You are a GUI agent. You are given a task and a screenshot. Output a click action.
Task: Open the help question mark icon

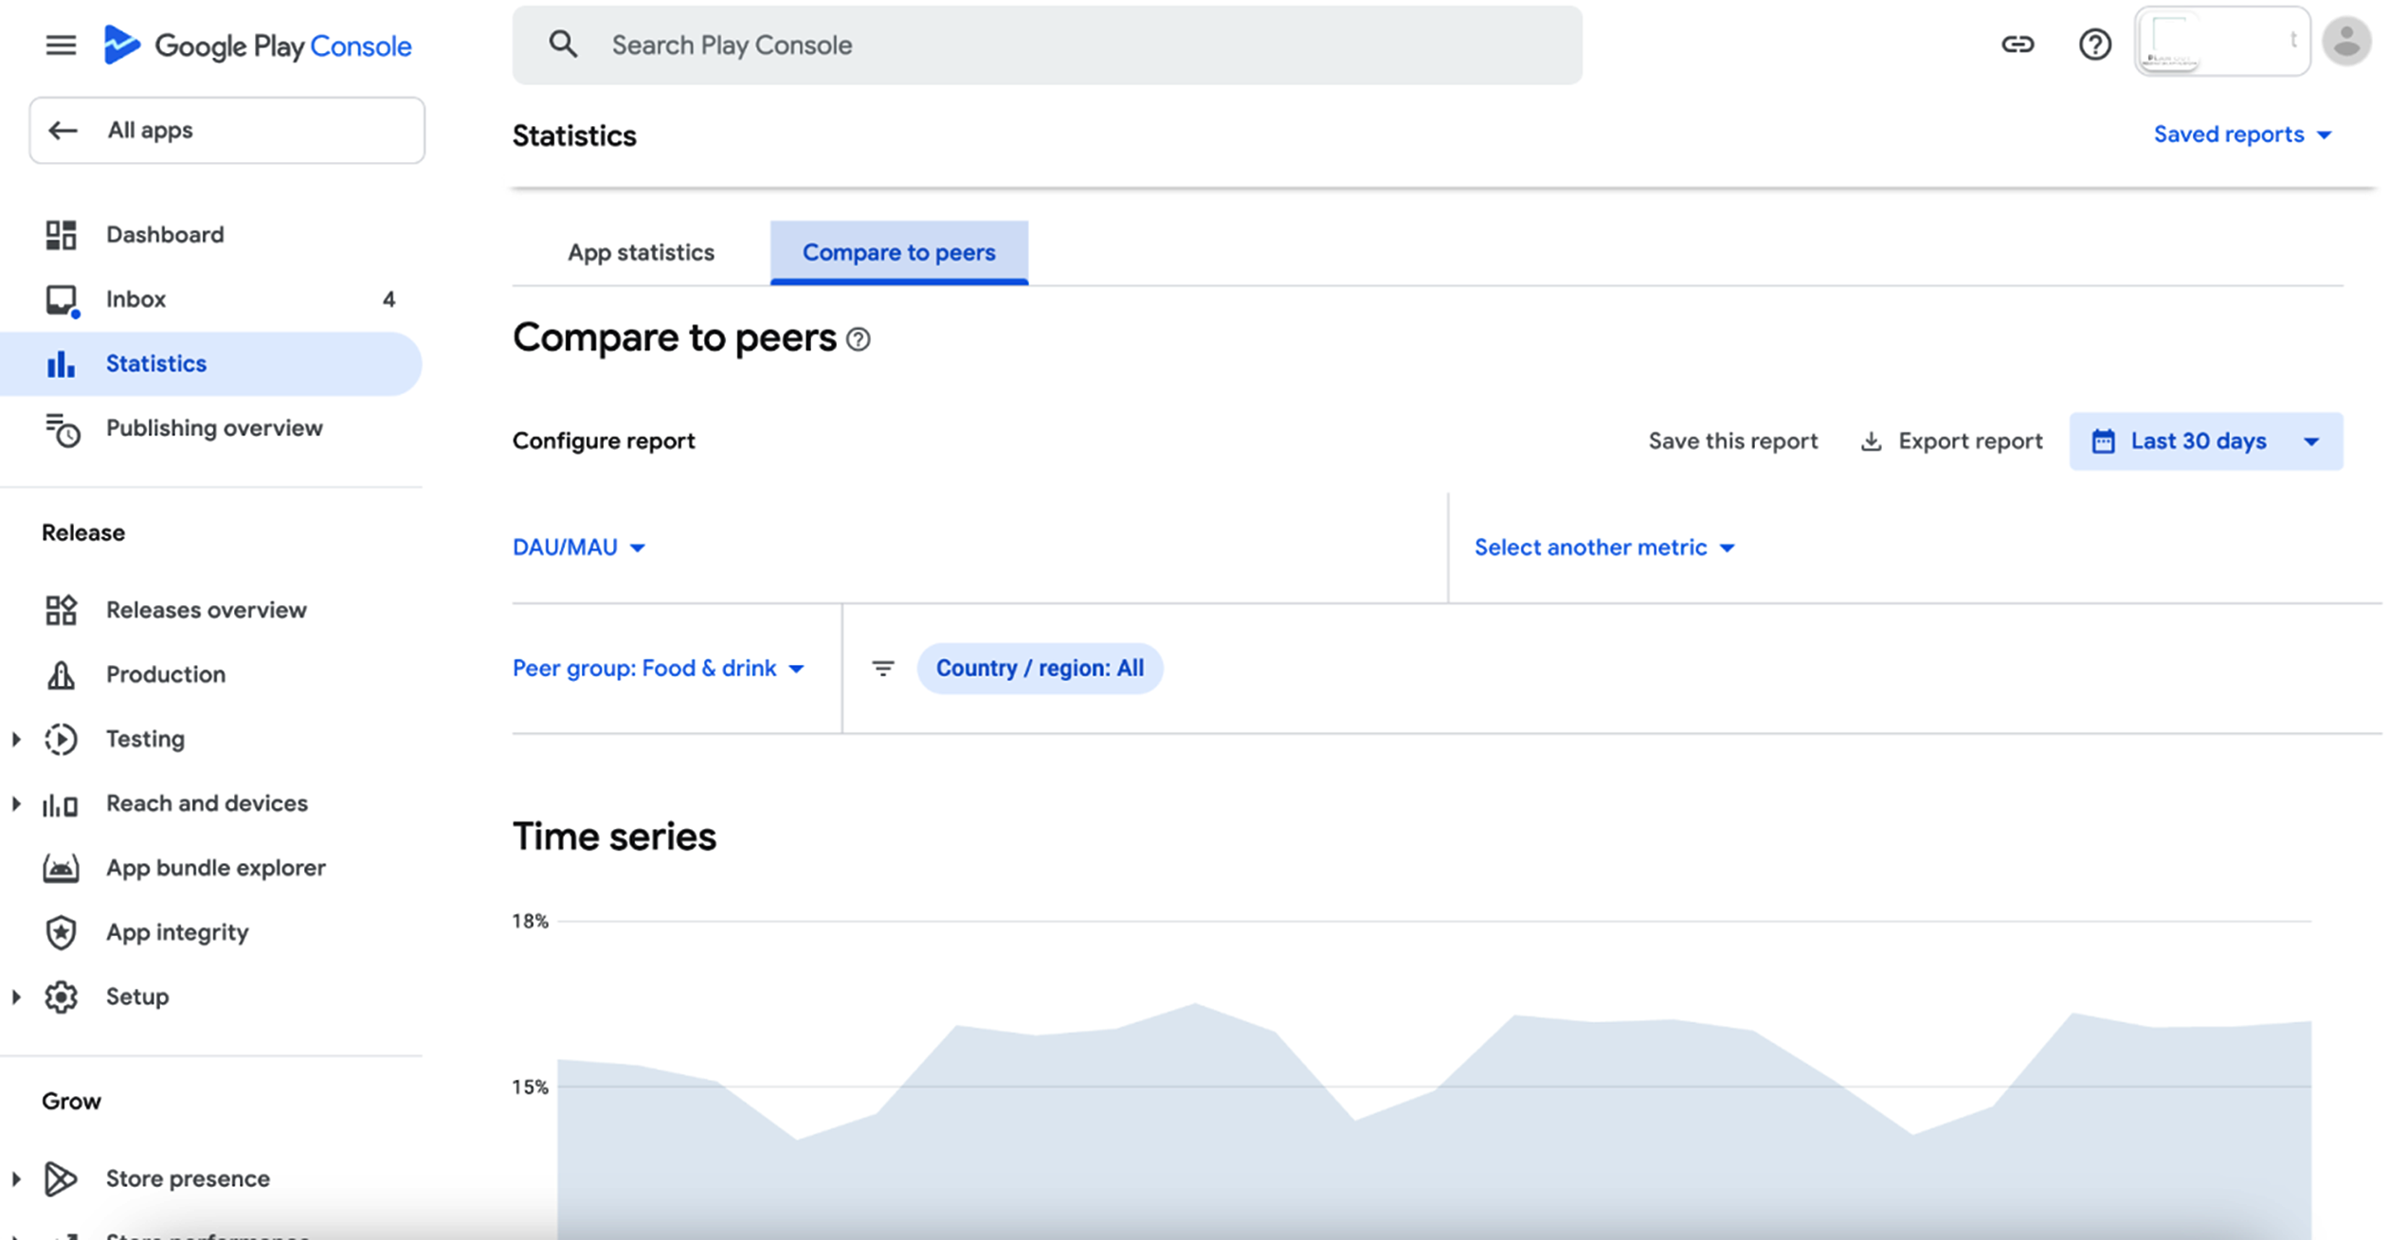pyautogui.click(x=2094, y=45)
